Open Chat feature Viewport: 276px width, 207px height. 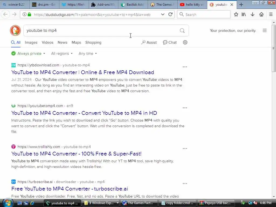coord(170,42)
